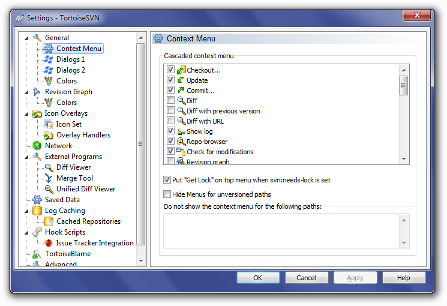Click the Dialogs 2 windows icon

tap(49, 70)
